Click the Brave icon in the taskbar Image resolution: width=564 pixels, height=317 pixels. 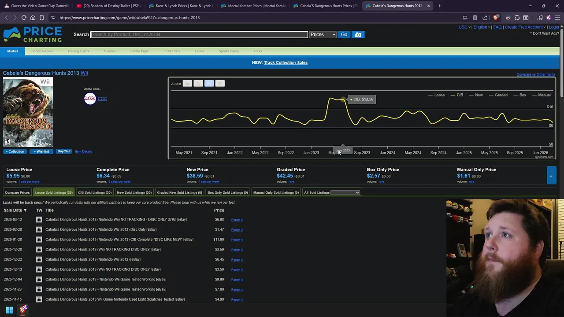point(23,310)
